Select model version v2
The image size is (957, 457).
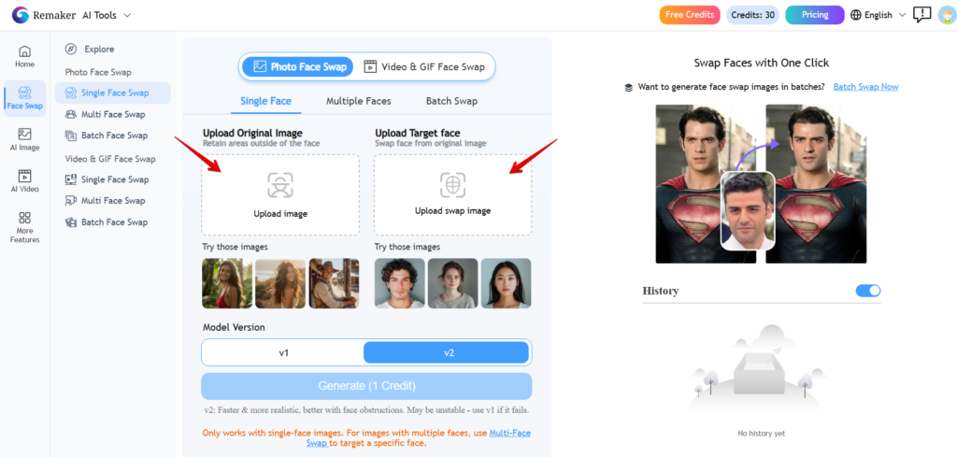coord(446,352)
